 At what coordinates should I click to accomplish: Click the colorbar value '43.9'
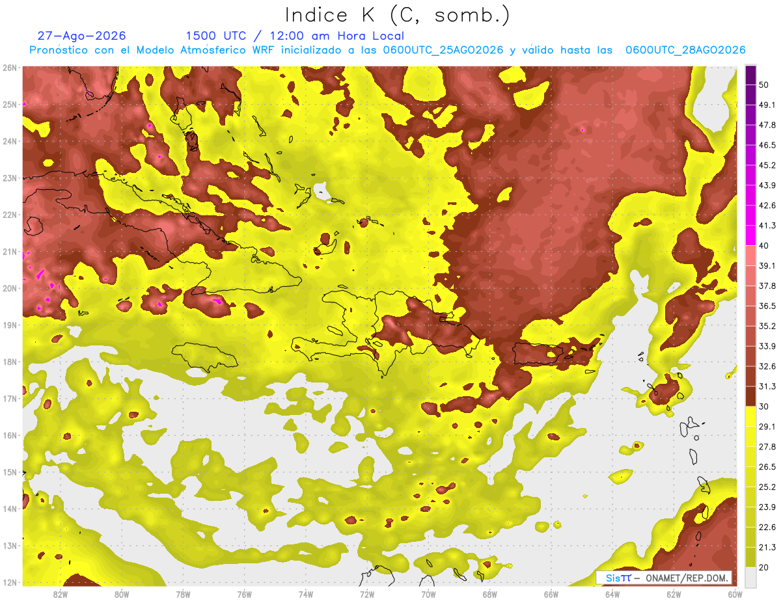767,185
